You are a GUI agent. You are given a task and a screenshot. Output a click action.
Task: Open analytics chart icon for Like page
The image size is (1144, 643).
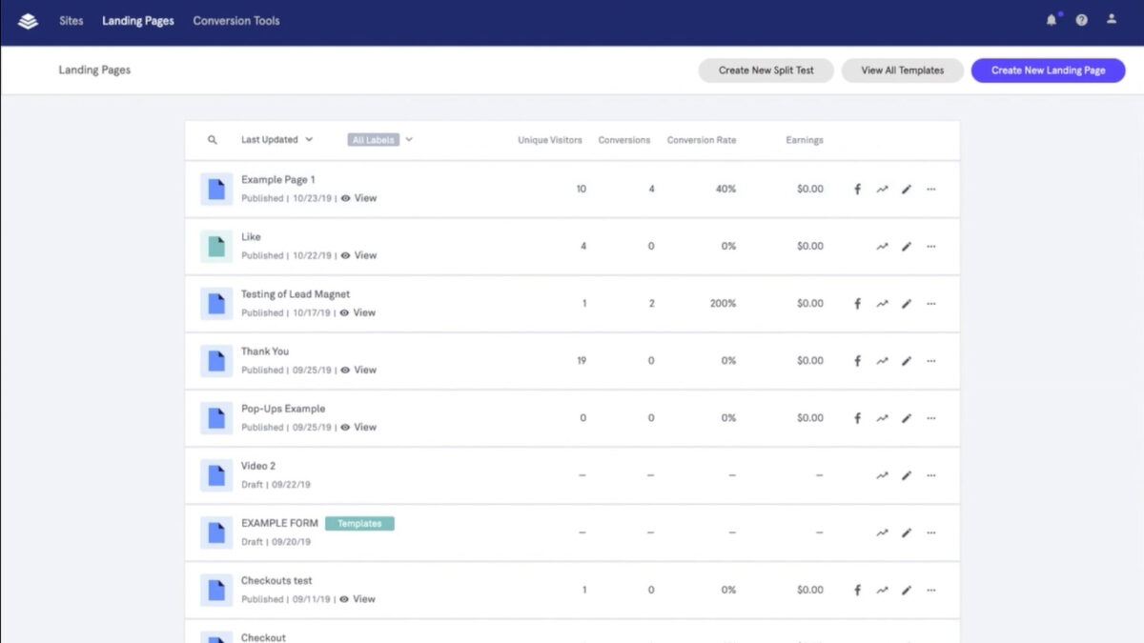(882, 247)
